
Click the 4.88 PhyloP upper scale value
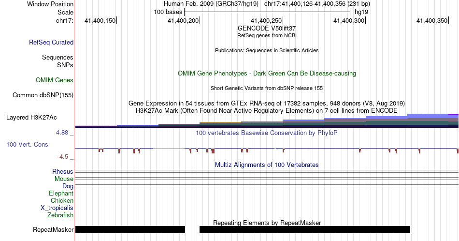[62, 133]
